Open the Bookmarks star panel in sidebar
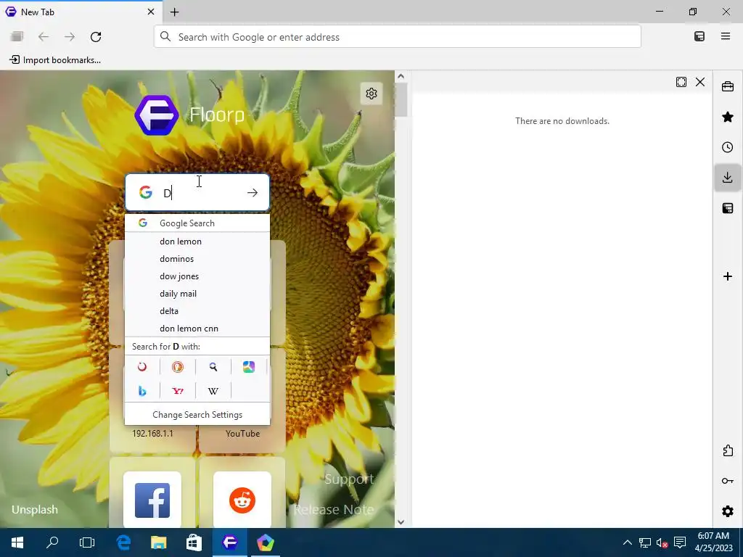The image size is (743, 557). (x=727, y=117)
